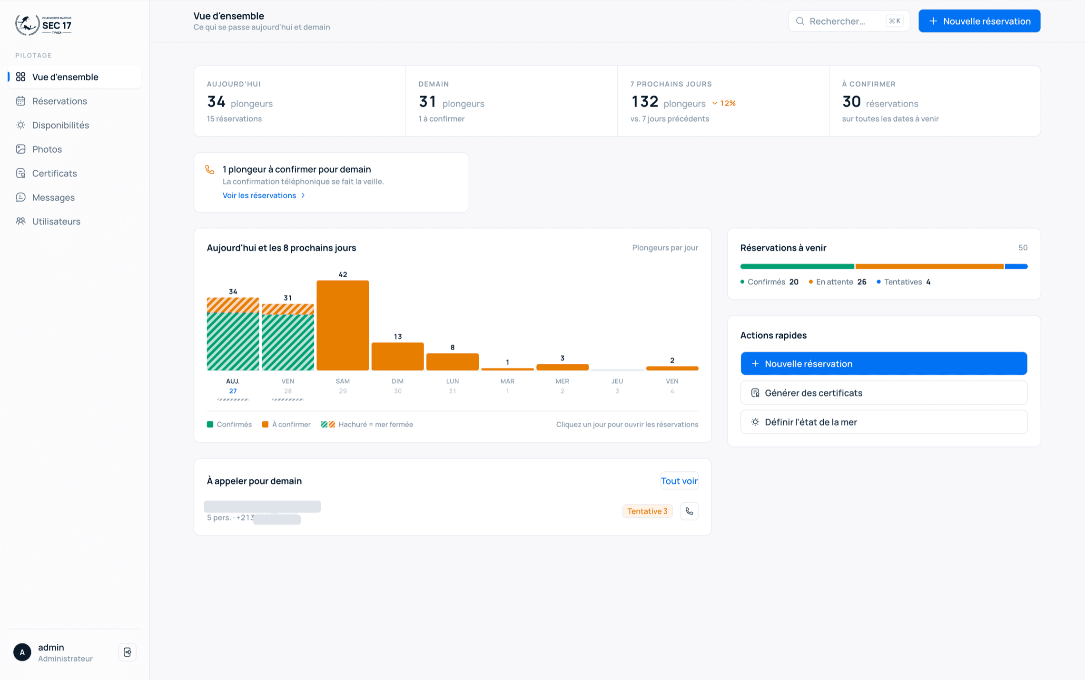Click the Disponibilités sun icon in sidebar
Screen dimensions: 1085x680
coord(20,125)
